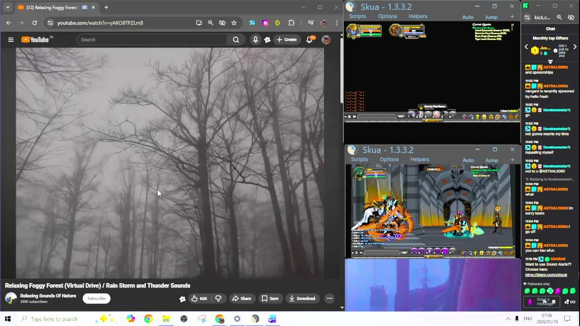Open File Explorer from the taskbar

(x=166, y=319)
